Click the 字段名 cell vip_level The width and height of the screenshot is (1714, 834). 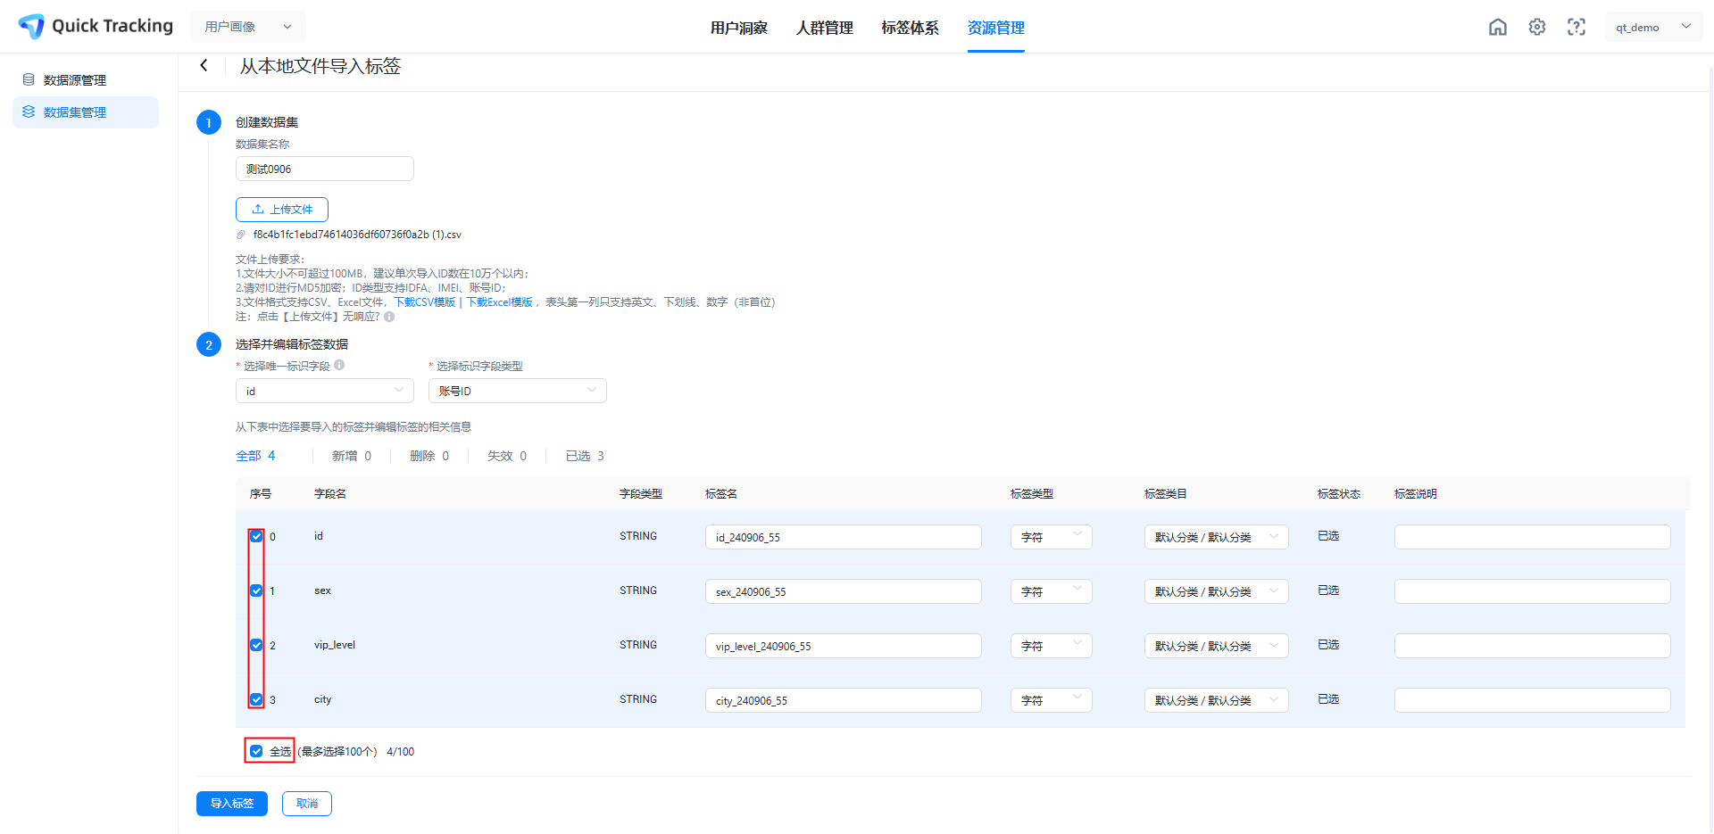pos(335,645)
